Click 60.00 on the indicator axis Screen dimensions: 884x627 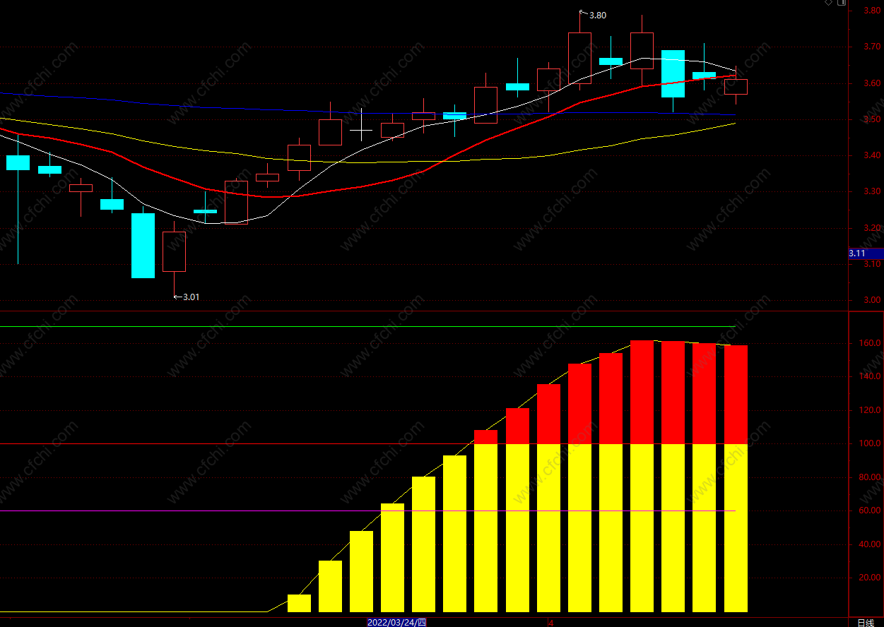point(868,510)
